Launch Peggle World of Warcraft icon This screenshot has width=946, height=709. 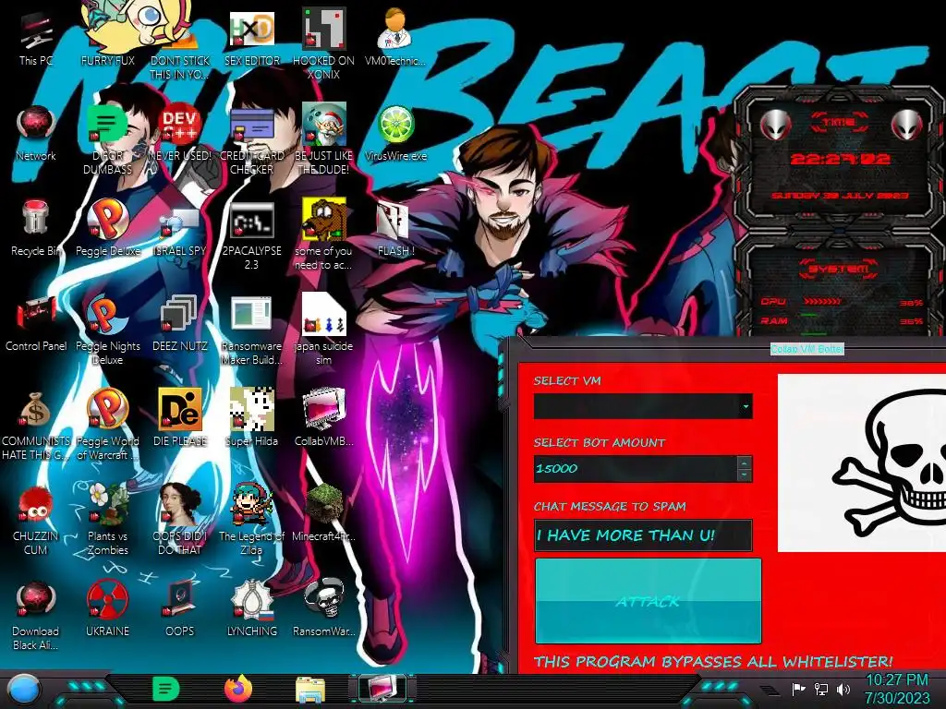click(x=107, y=425)
